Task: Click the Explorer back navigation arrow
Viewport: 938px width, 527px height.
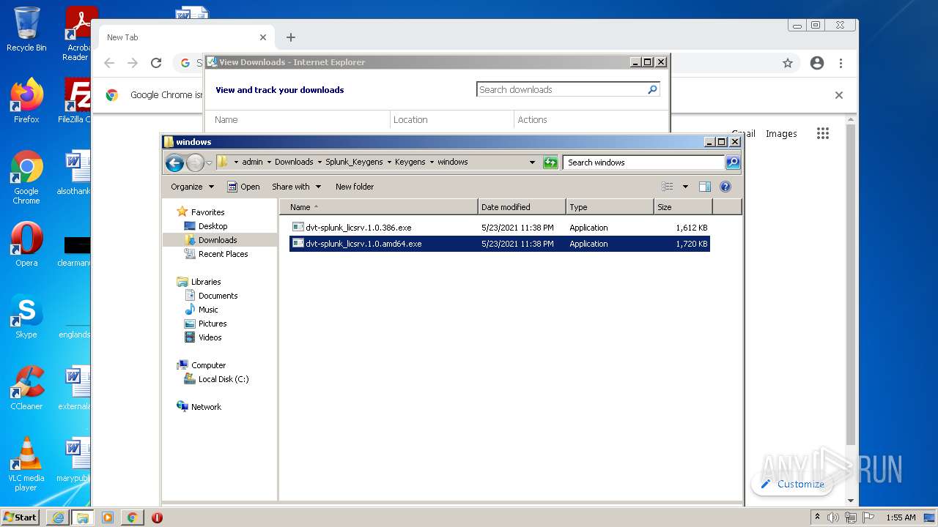Action: coord(174,162)
